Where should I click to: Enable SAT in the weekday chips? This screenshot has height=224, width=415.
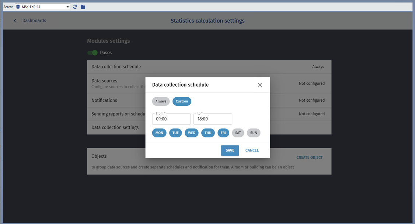(238, 133)
